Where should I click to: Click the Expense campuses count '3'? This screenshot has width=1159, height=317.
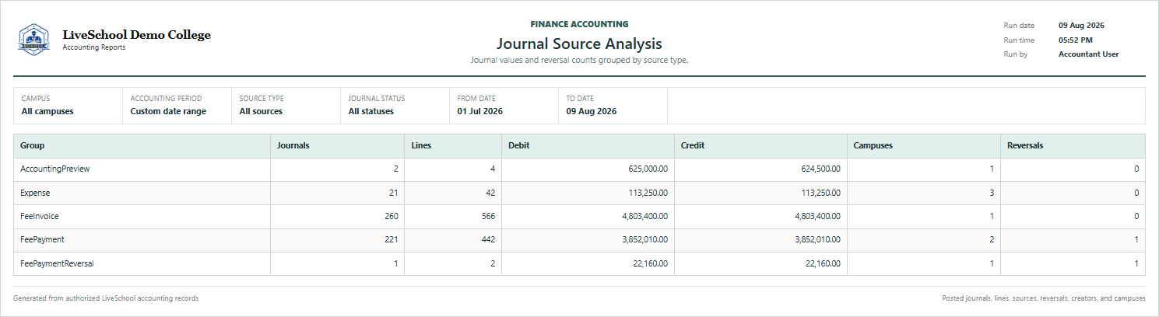pyautogui.click(x=992, y=193)
